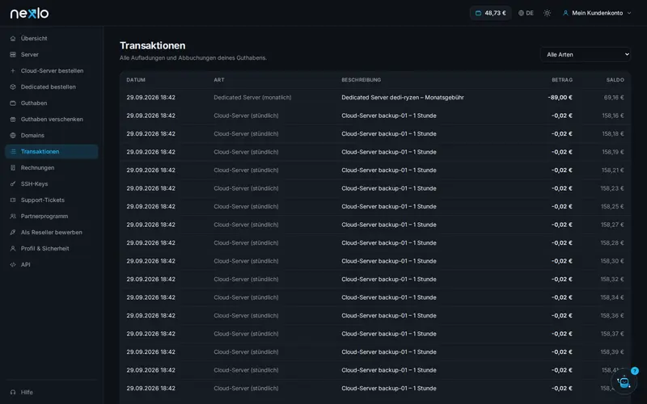
Task: Click the SALDO column header
Action: coord(615,80)
